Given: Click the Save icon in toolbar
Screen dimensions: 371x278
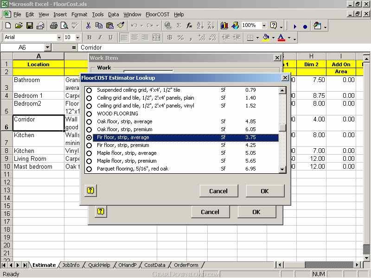Looking at the screenshot, I should tap(30, 25).
